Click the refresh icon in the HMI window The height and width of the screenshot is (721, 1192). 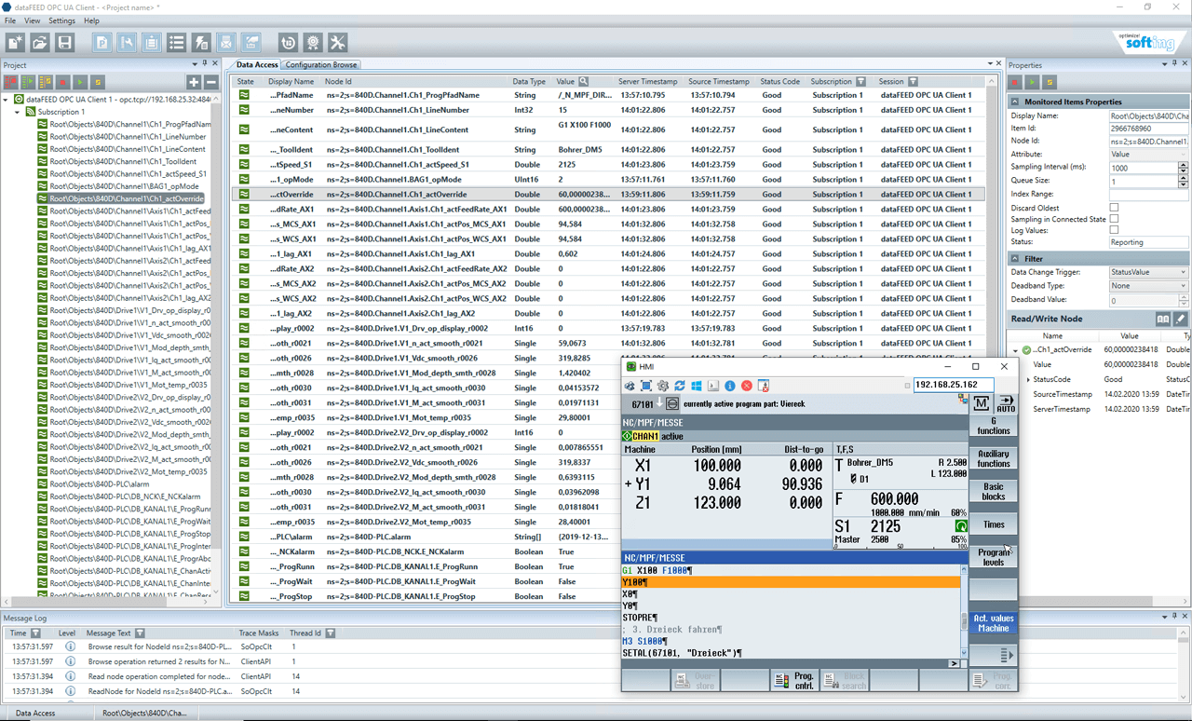click(x=679, y=385)
